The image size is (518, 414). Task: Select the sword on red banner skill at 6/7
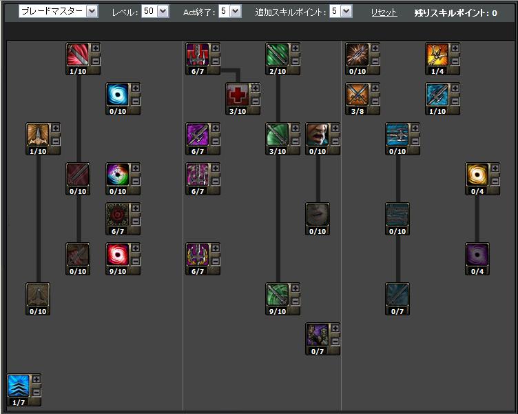pyautogui.click(x=198, y=55)
